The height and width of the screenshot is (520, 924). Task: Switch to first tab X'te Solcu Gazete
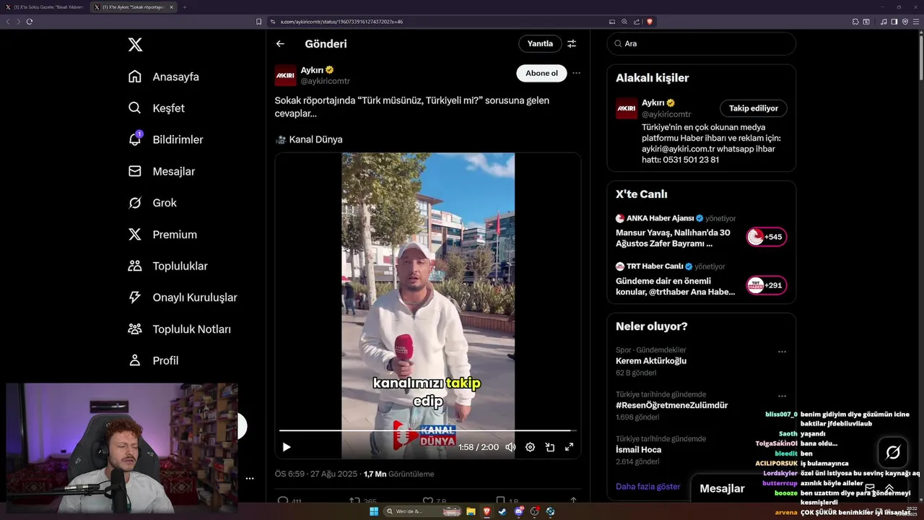click(46, 7)
